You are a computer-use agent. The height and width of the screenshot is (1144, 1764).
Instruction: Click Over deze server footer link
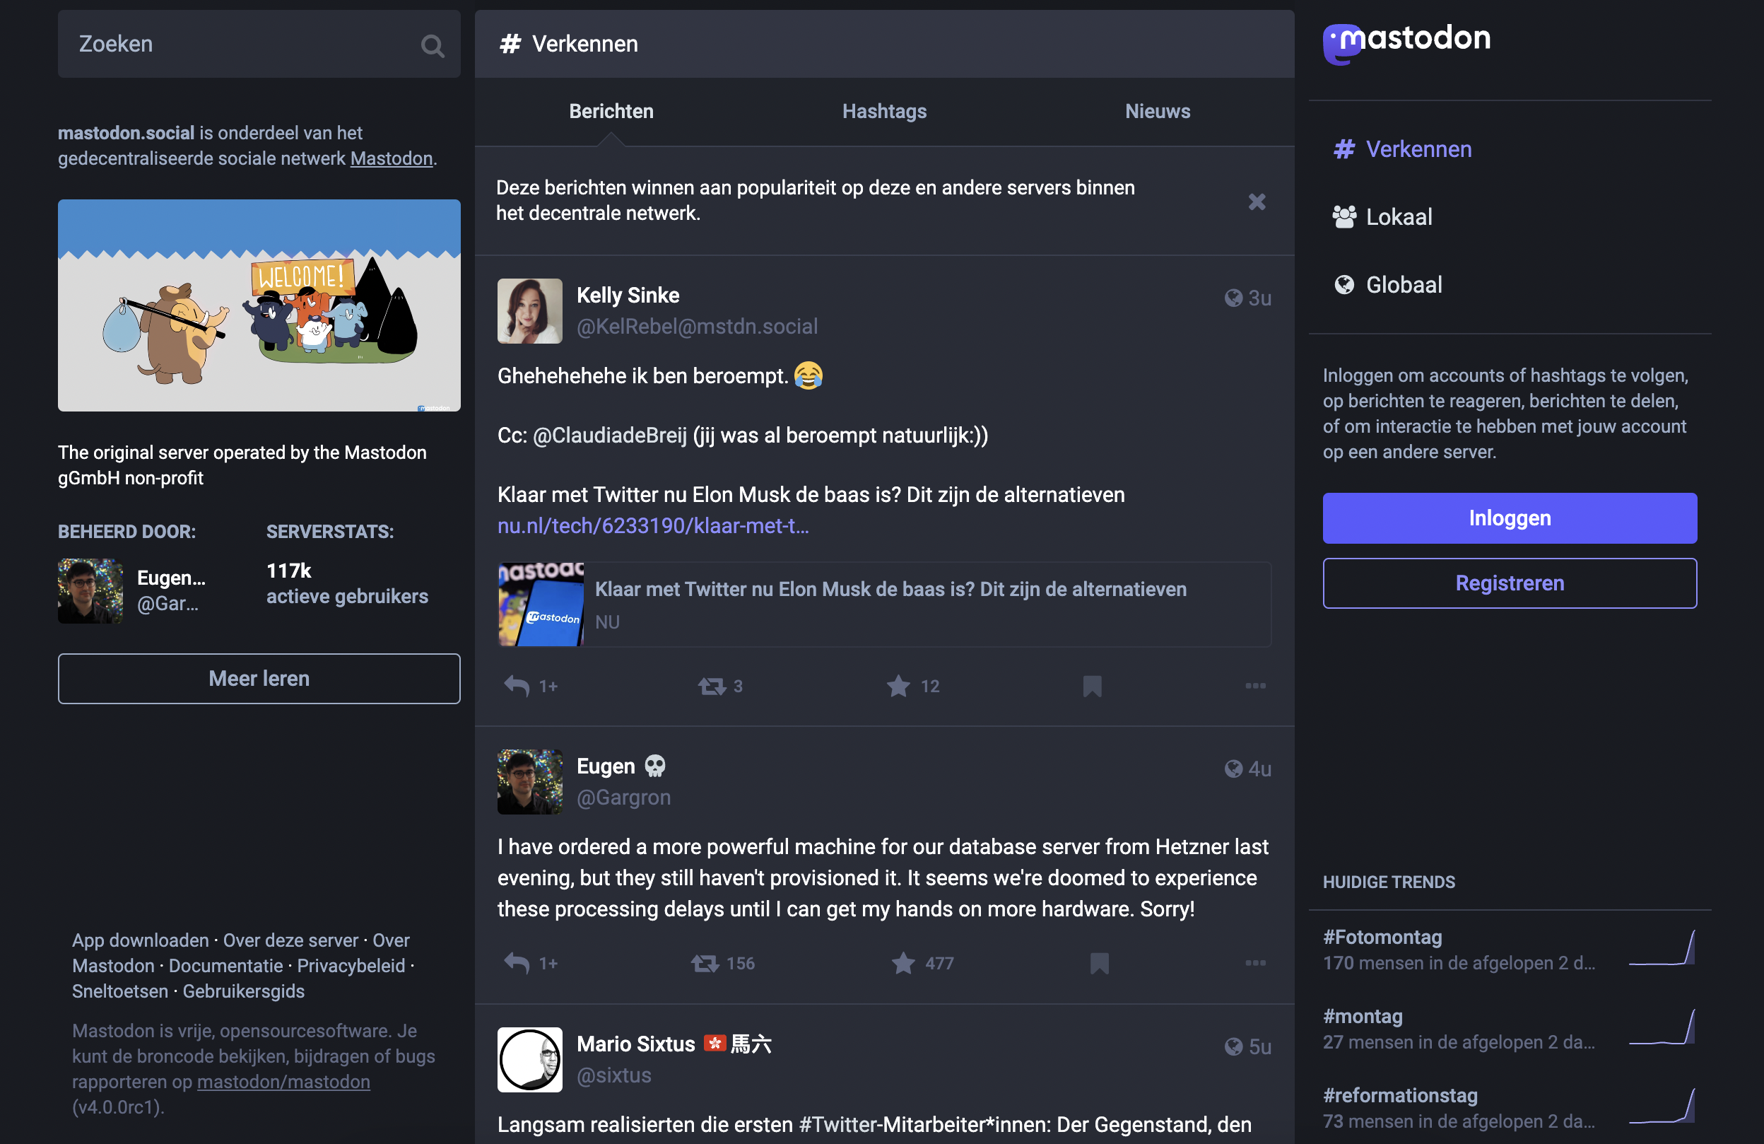pos(290,940)
